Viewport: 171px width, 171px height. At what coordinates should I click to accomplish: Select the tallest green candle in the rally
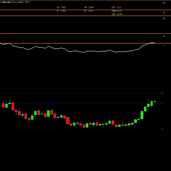click(142, 115)
